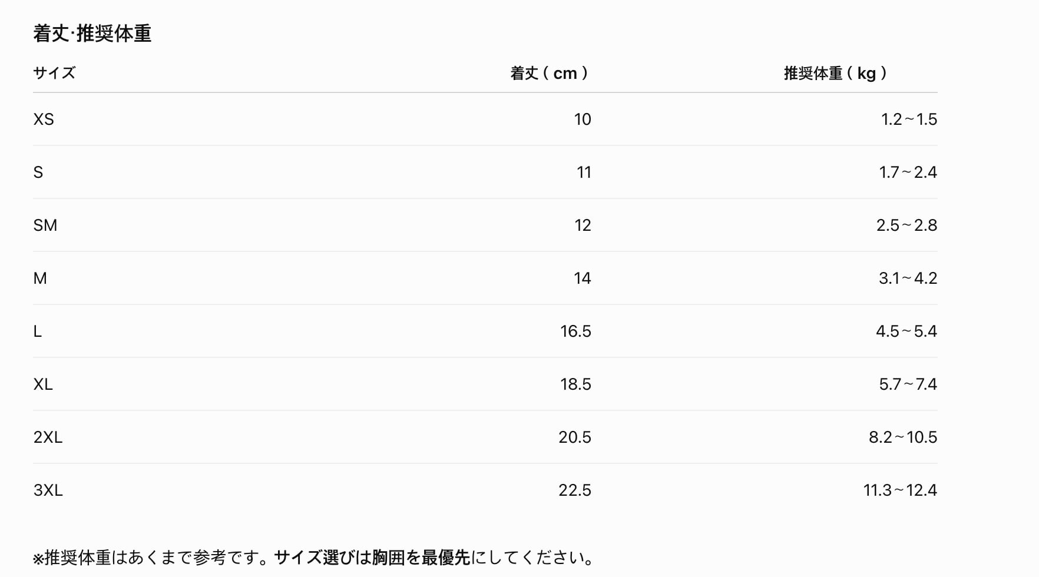Click weight range 8.2~10.5 for 2XL

[903, 437]
